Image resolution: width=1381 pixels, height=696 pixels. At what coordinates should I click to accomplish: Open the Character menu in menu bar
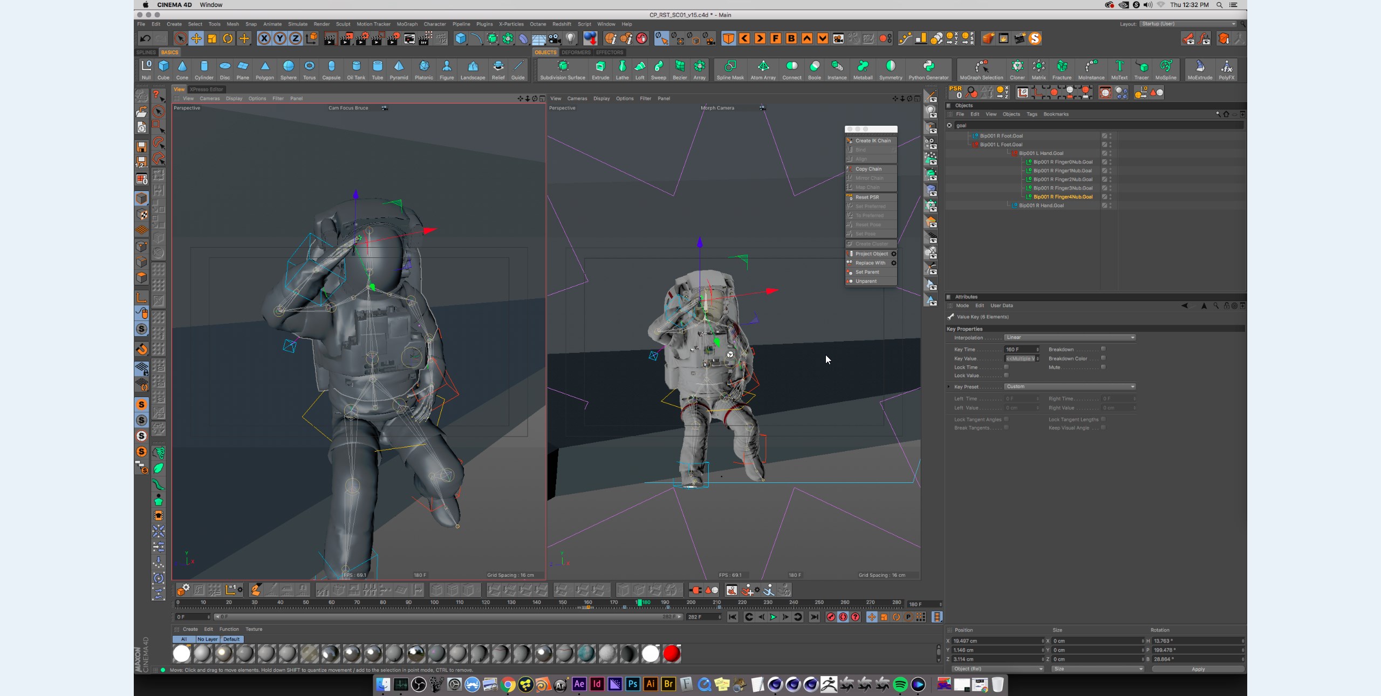click(x=434, y=24)
